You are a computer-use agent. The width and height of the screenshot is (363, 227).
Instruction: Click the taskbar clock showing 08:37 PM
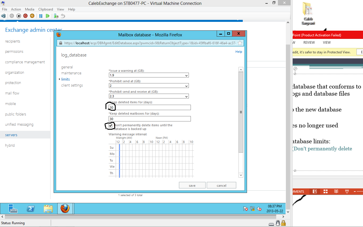(274, 209)
